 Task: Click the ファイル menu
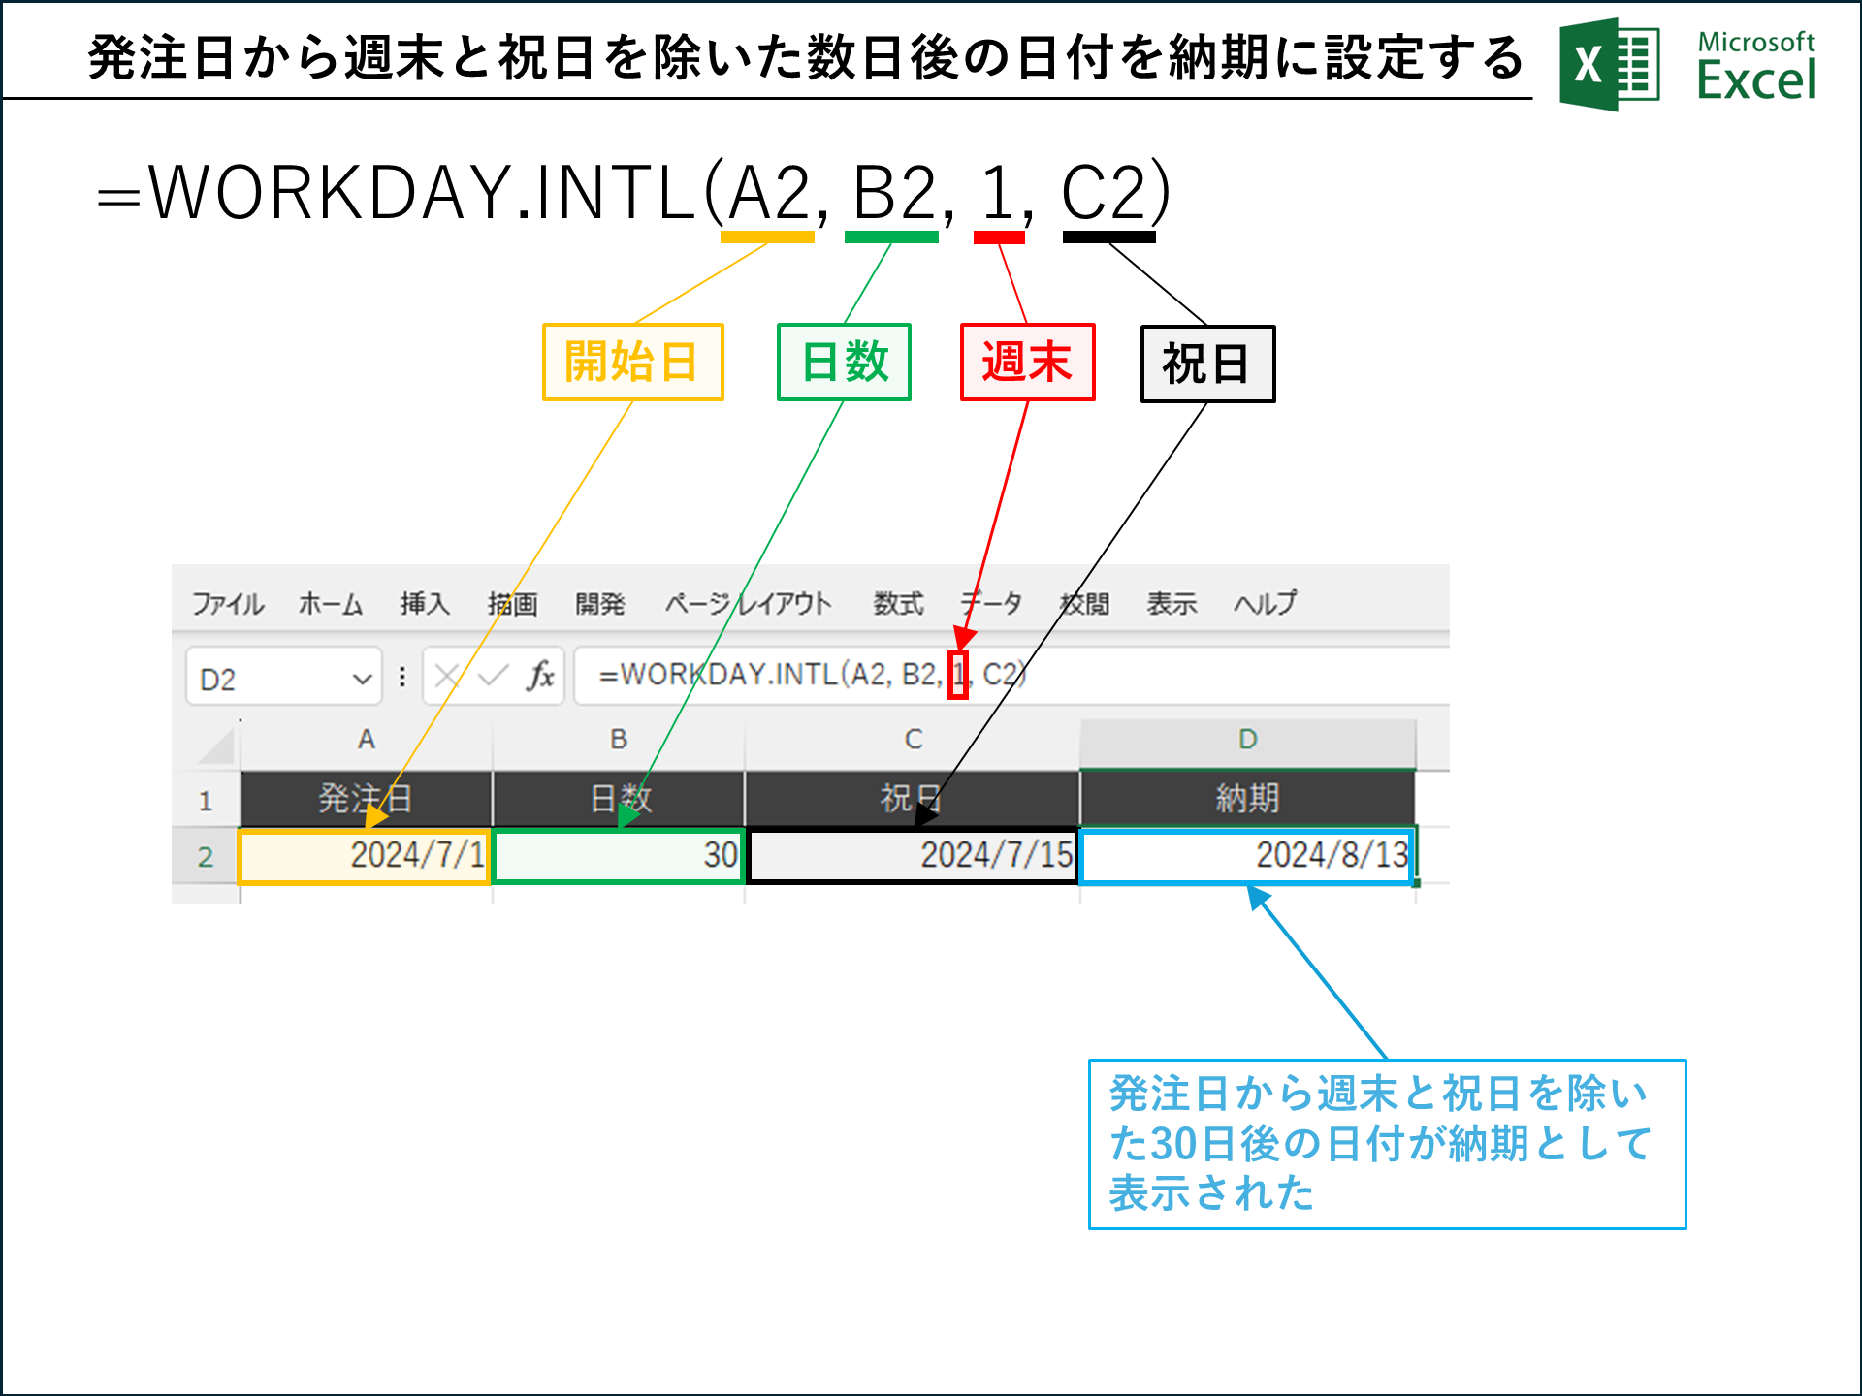(x=229, y=603)
